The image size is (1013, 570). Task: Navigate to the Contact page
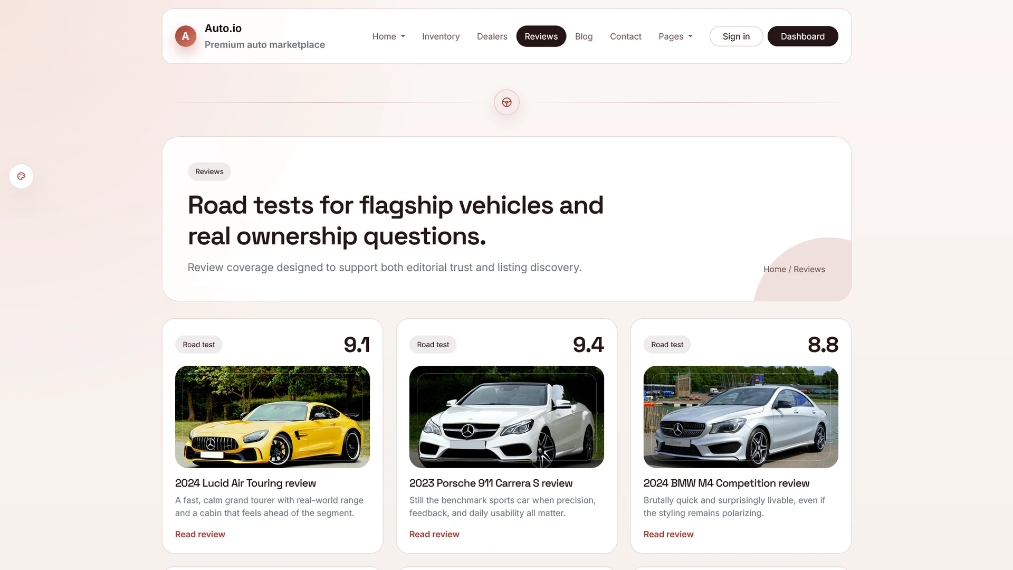click(625, 36)
